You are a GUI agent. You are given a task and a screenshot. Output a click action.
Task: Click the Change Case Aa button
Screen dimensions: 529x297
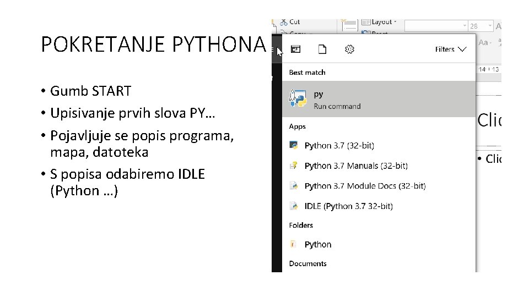click(485, 43)
